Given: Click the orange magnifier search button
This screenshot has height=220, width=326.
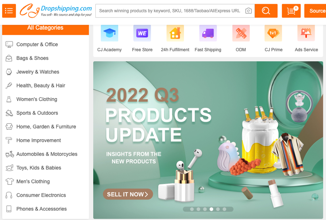Looking at the screenshot, I should pos(266,11).
